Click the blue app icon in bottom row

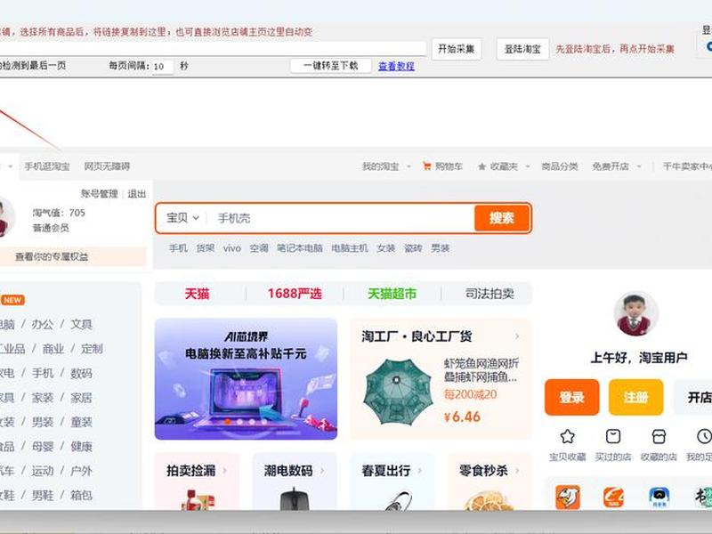[x=659, y=497]
